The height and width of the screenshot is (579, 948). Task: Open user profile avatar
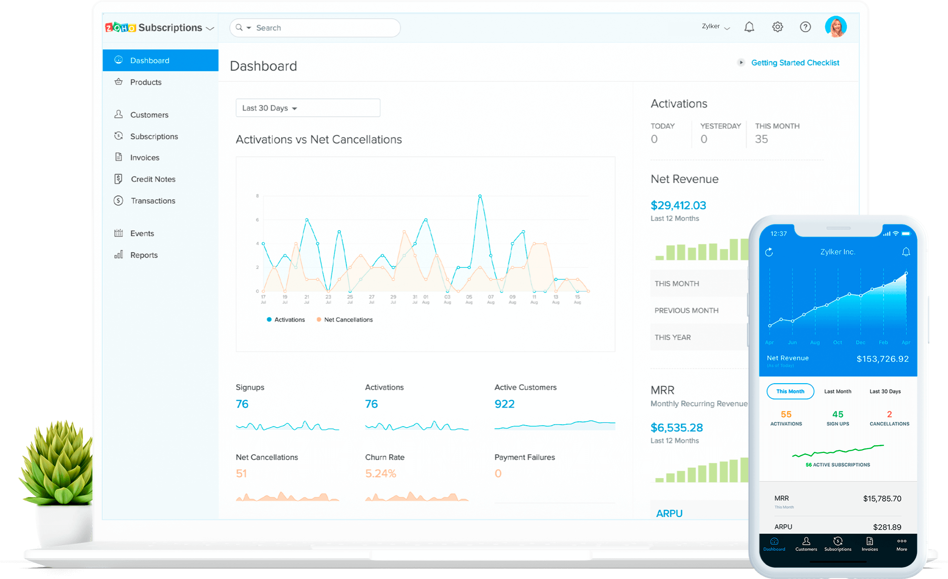pos(836,27)
